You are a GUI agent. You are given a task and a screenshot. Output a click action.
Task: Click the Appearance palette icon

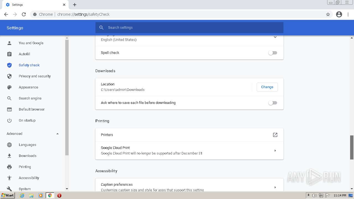pyautogui.click(x=9, y=87)
